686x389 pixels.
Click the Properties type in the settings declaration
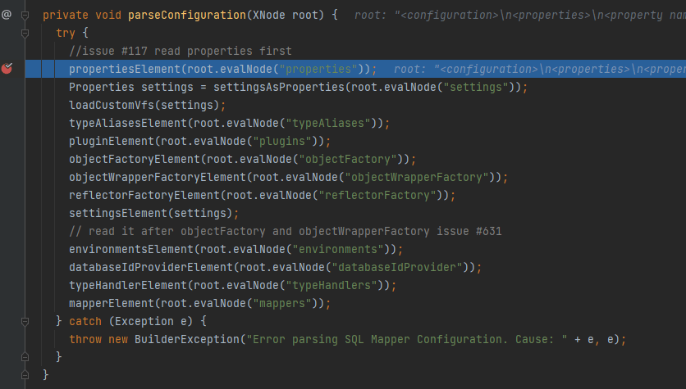click(x=102, y=88)
